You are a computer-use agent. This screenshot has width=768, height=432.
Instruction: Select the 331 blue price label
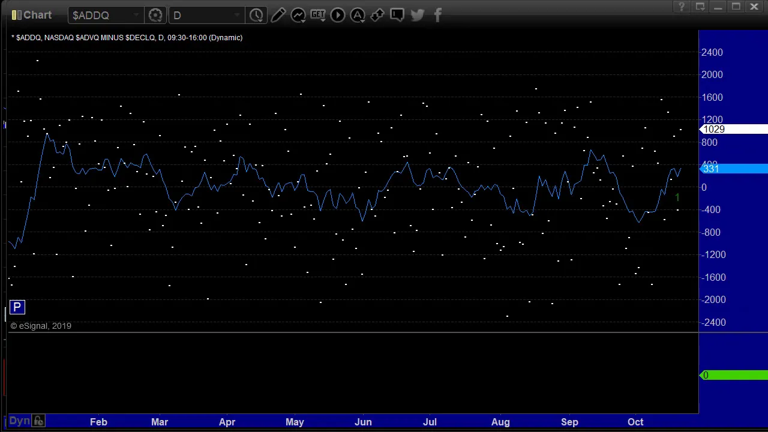[x=734, y=169]
